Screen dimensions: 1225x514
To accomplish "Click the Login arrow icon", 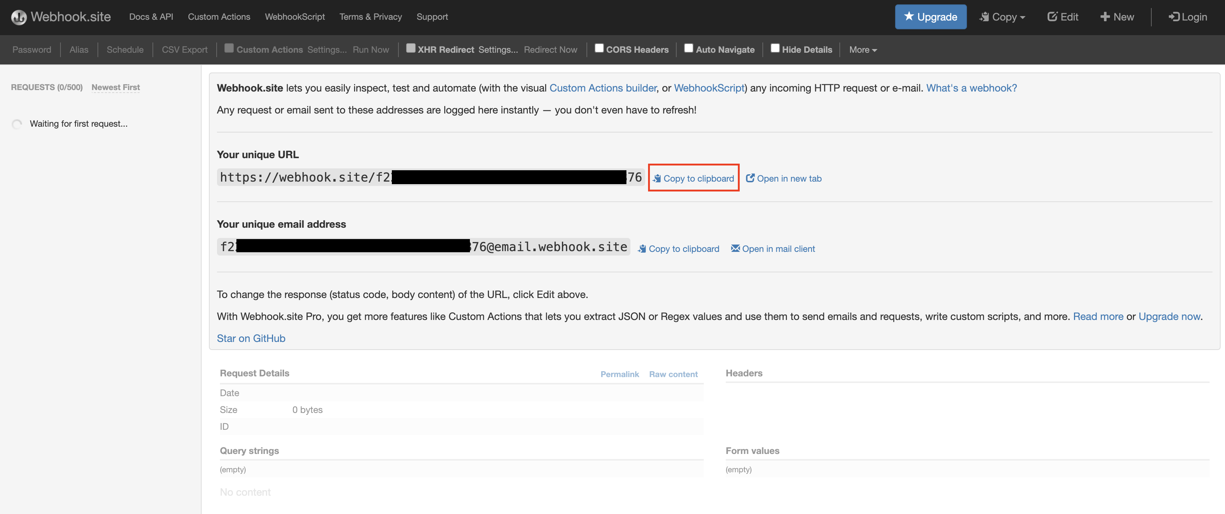I will click(x=1174, y=17).
